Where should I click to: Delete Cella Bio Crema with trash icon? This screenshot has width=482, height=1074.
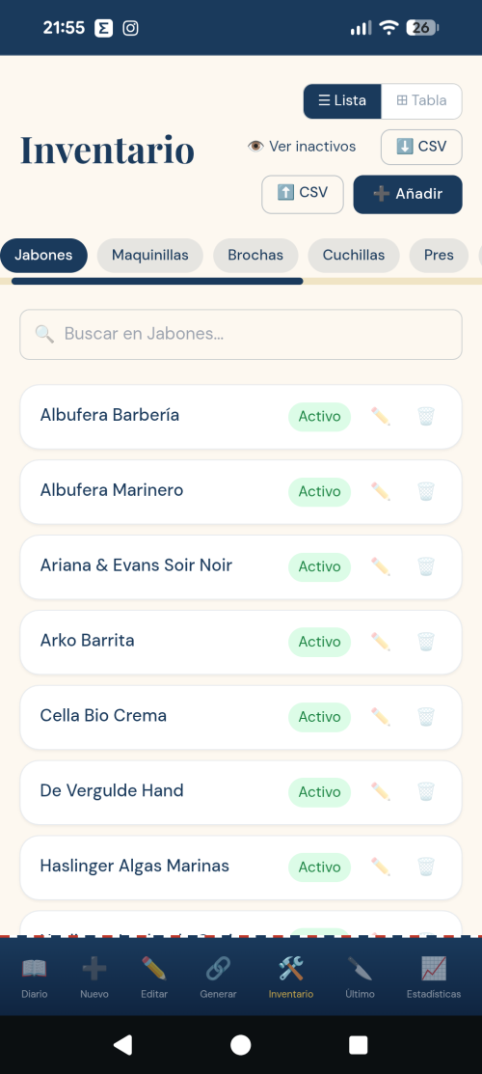[x=426, y=717]
